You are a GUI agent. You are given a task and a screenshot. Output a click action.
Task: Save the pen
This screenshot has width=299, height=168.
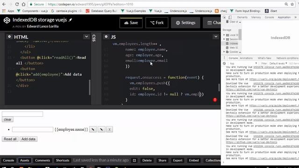[x=131, y=23]
